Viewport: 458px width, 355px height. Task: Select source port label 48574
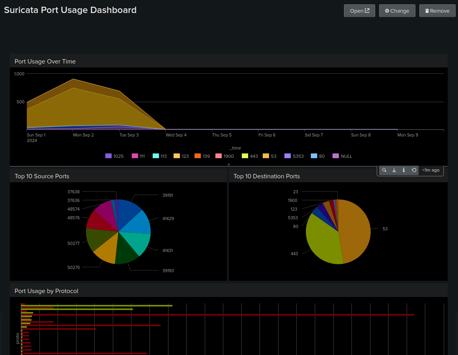point(74,209)
